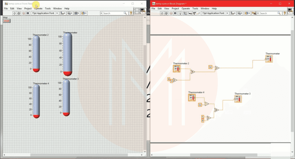
Task: Select add node next to upper 32 constant
Action: click(x=217, y=68)
